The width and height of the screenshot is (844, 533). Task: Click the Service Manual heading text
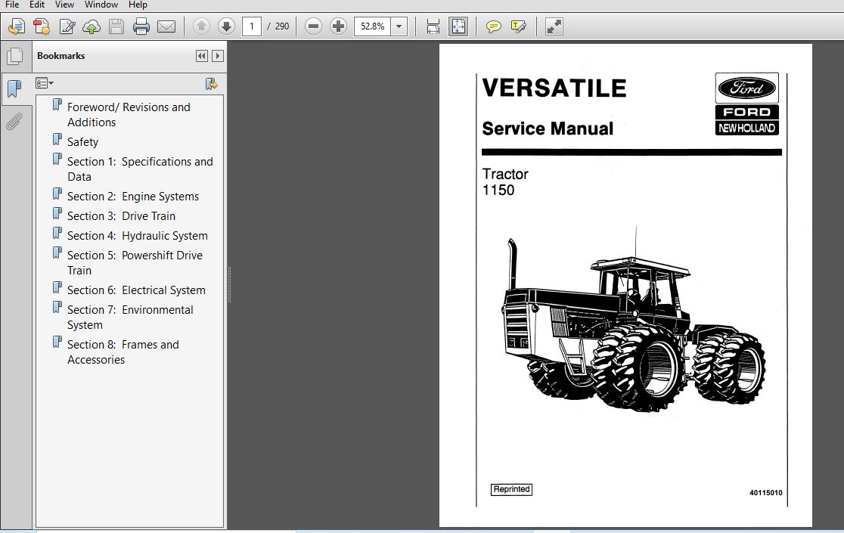(x=548, y=129)
